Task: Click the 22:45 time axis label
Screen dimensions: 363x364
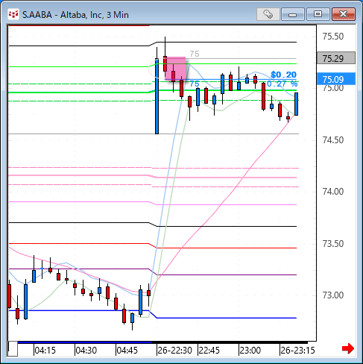Action: (209, 351)
